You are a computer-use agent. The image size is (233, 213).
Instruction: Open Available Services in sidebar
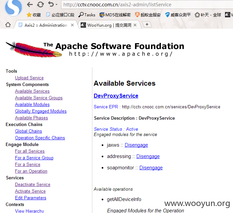coord(32,91)
